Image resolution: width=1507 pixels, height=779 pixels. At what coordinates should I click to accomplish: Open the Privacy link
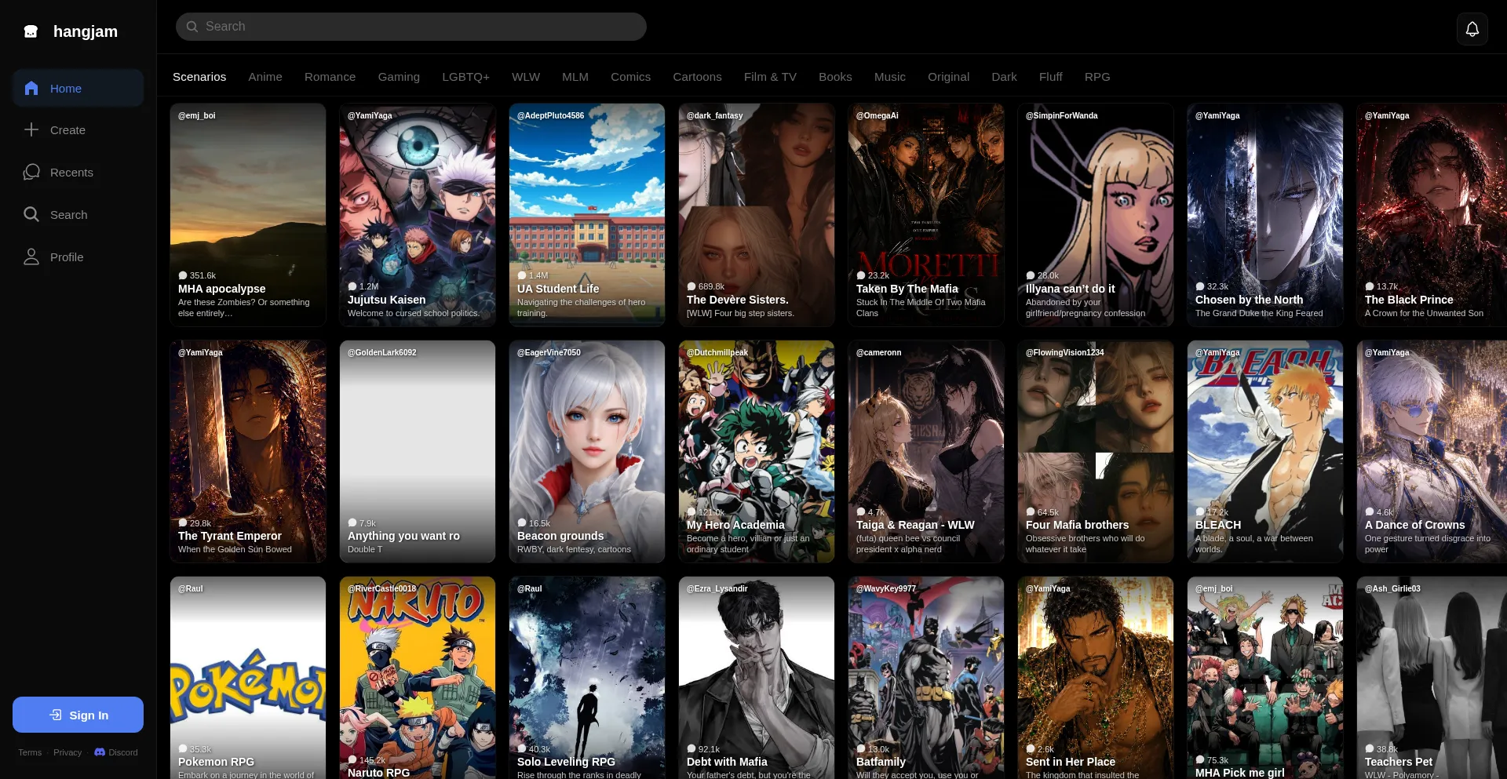point(68,752)
